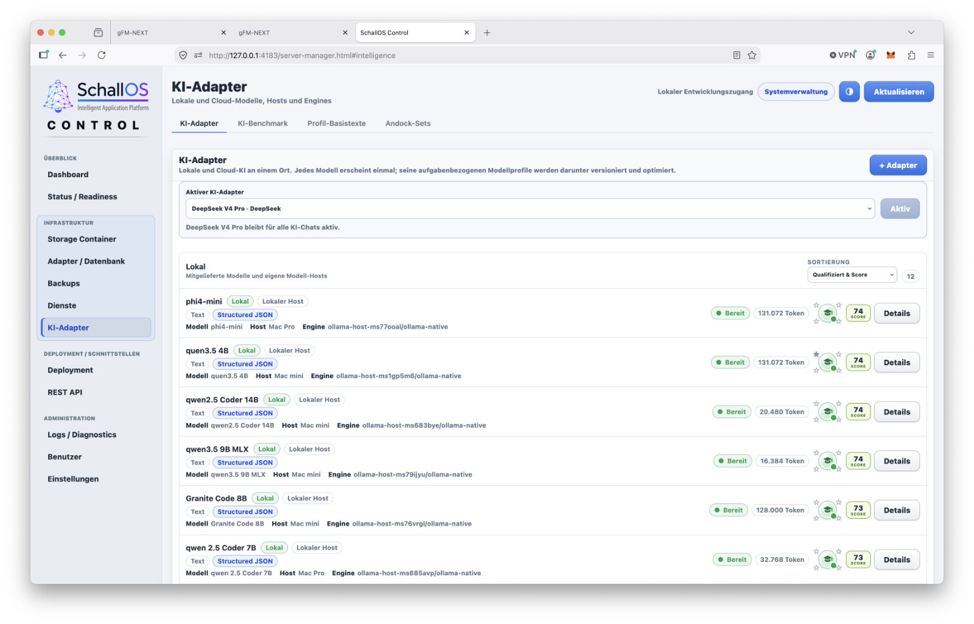Viewport: 974px width, 624px height.
Task: Click the 20.480 Token badge
Action: point(782,412)
